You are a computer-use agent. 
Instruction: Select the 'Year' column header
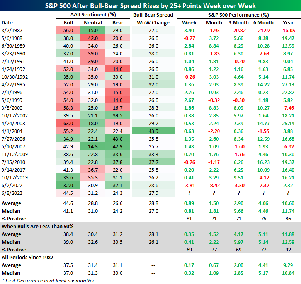pyautogui.click(x=288, y=23)
